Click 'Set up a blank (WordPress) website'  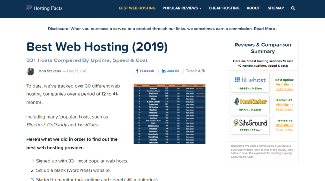(73, 170)
